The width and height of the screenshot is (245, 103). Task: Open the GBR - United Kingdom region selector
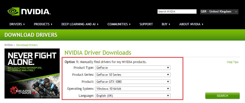tap(219, 11)
